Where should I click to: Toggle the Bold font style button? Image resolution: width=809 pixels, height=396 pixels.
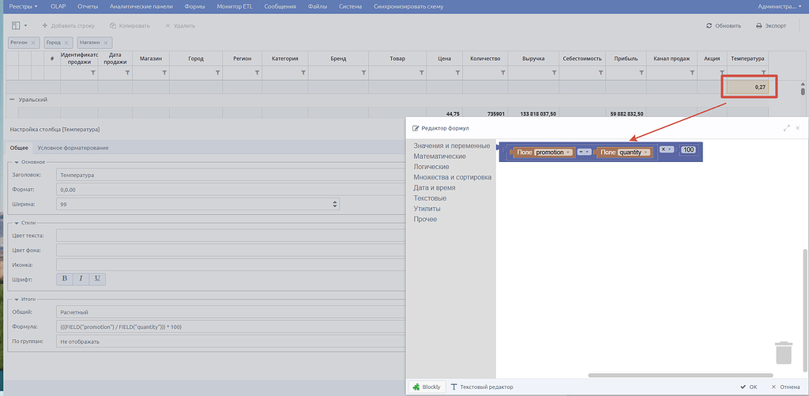[x=65, y=279]
